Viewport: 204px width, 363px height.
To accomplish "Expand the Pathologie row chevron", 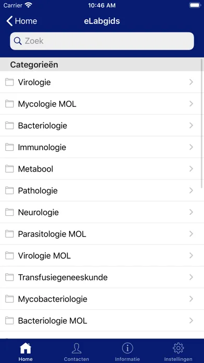I will pos(191,190).
